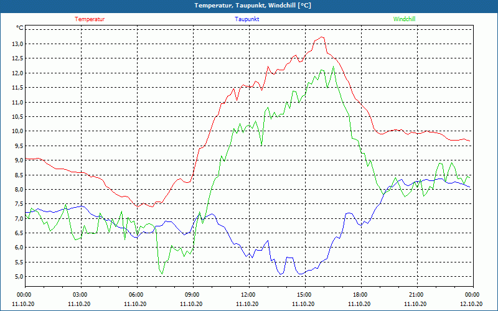The width and height of the screenshot is (498, 311).
Task: Click the 03:00 time label on x-axis
Action: click(81, 295)
